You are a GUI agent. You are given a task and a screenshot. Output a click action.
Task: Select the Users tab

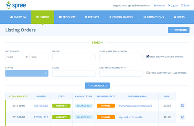click(179, 17)
